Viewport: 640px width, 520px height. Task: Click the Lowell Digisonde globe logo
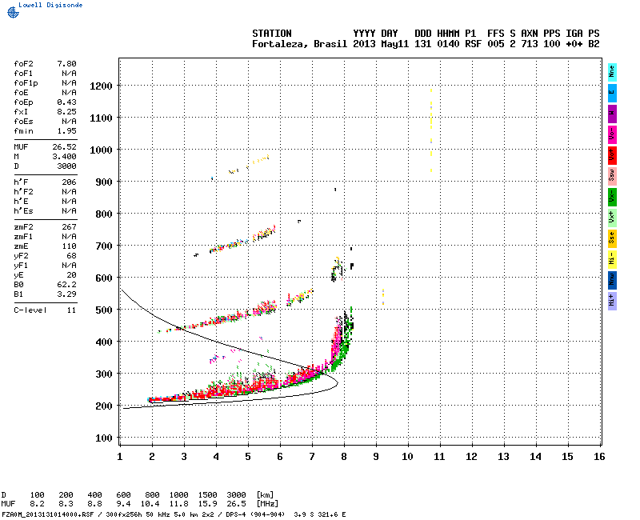13,12
